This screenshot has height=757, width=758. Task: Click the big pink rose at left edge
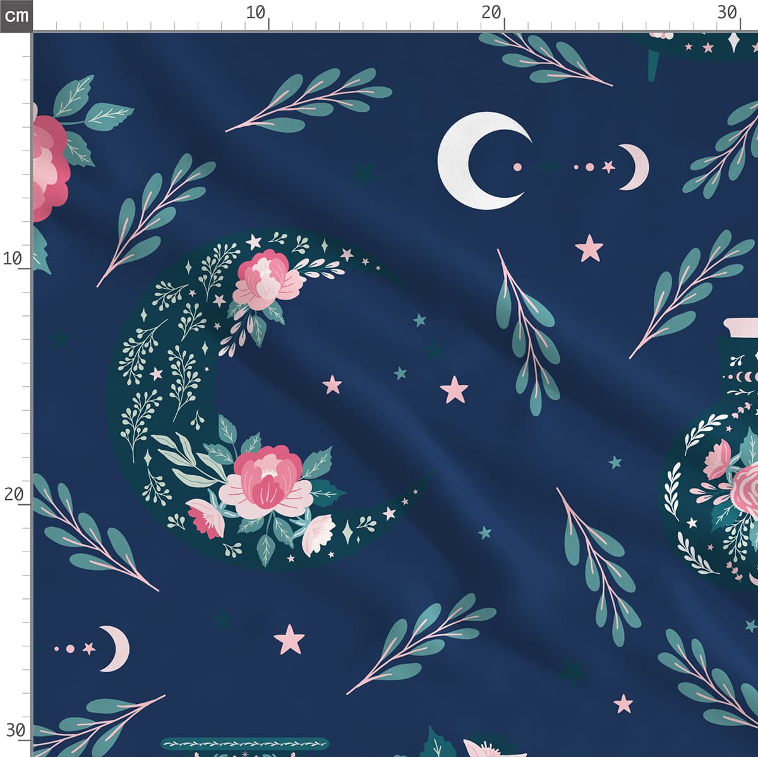[47, 167]
